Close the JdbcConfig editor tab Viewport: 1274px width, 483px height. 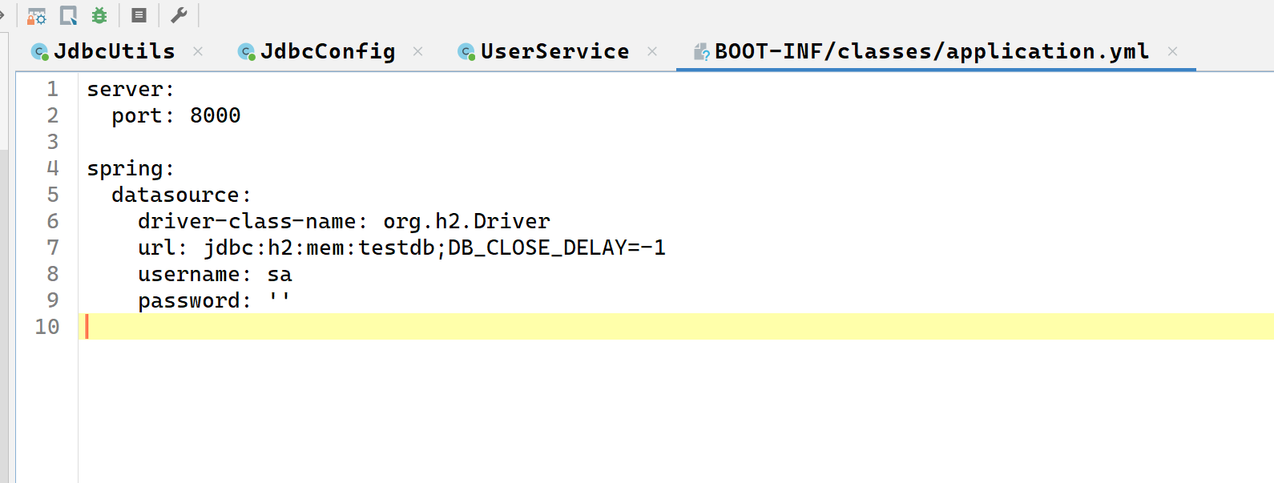click(x=417, y=51)
